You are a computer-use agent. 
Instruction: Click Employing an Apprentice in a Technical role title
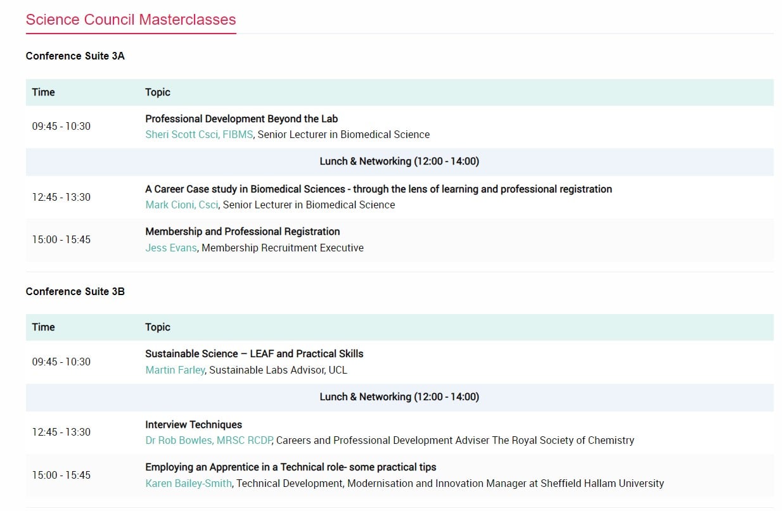pos(291,467)
